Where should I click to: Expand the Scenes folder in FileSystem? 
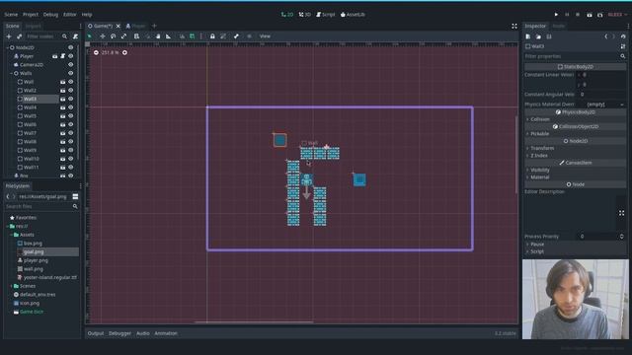click(x=11, y=286)
